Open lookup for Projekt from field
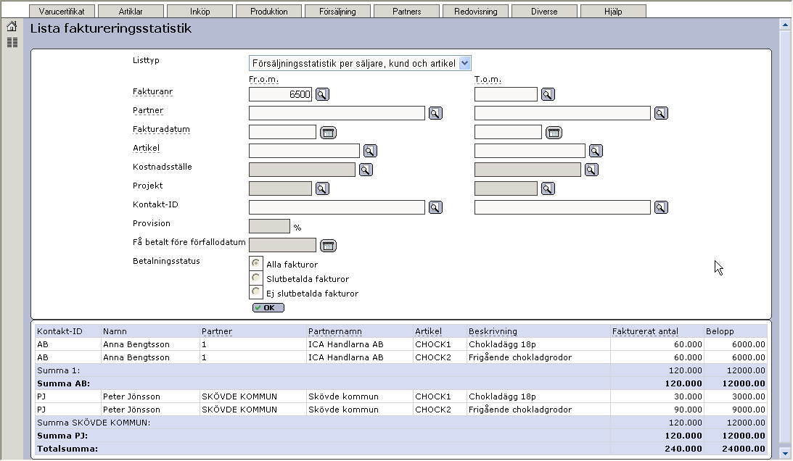 point(322,188)
